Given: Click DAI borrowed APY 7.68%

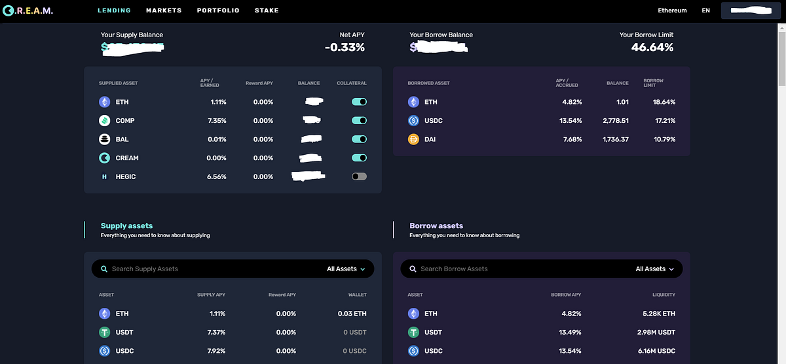Looking at the screenshot, I should 572,139.
